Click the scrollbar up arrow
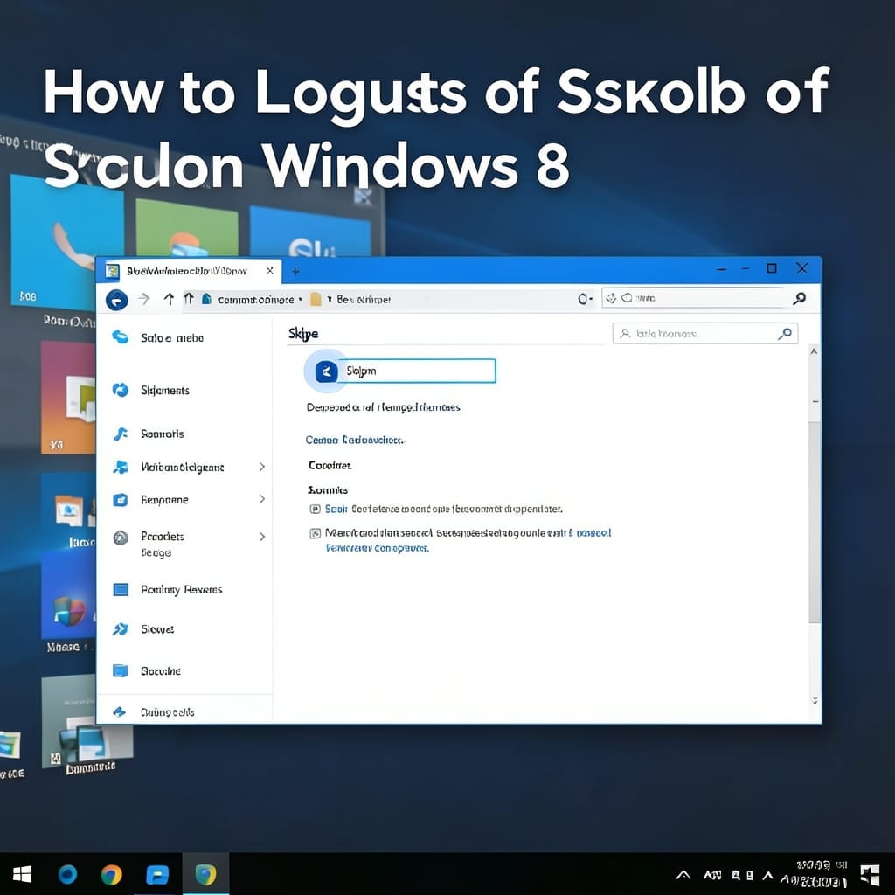The width and height of the screenshot is (895, 895). pyautogui.click(x=814, y=351)
